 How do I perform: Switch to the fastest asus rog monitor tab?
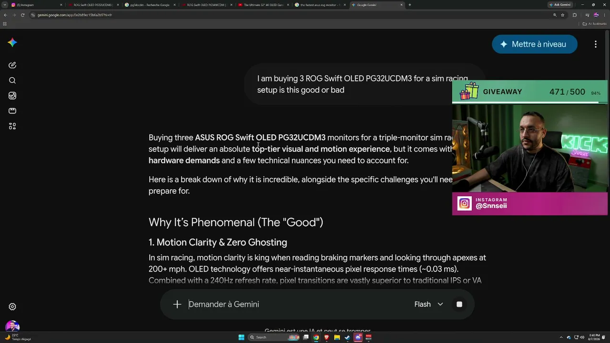click(319, 5)
